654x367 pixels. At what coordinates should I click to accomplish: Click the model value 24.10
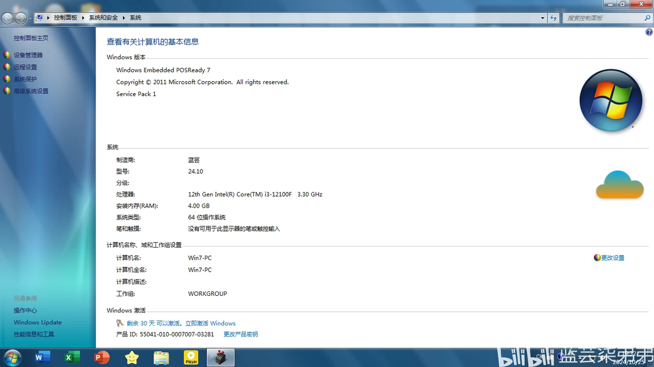click(196, 171)
